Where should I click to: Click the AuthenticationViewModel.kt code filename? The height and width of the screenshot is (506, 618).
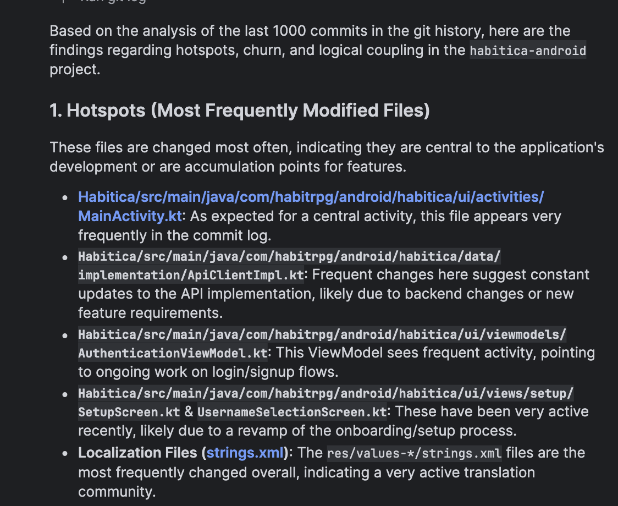click(x=173, y=353)
